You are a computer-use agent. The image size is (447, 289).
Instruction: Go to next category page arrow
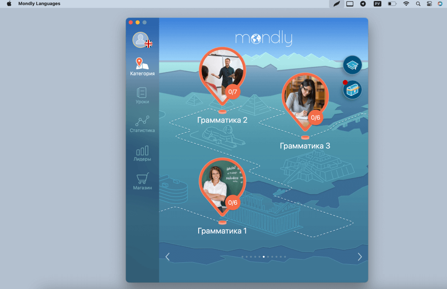tap(359, 257)
